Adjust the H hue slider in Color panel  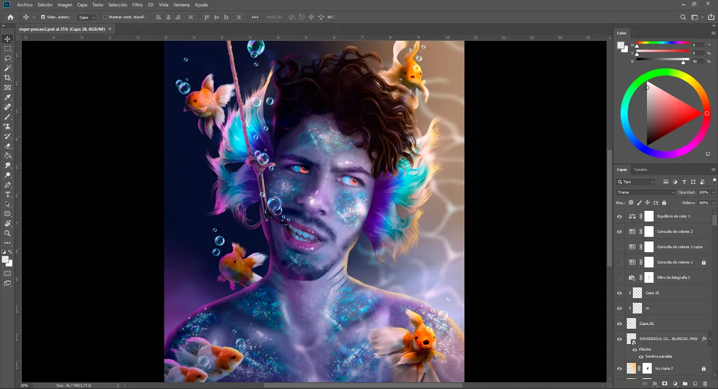662,43
